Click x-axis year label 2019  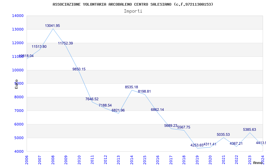pos(197,159)
